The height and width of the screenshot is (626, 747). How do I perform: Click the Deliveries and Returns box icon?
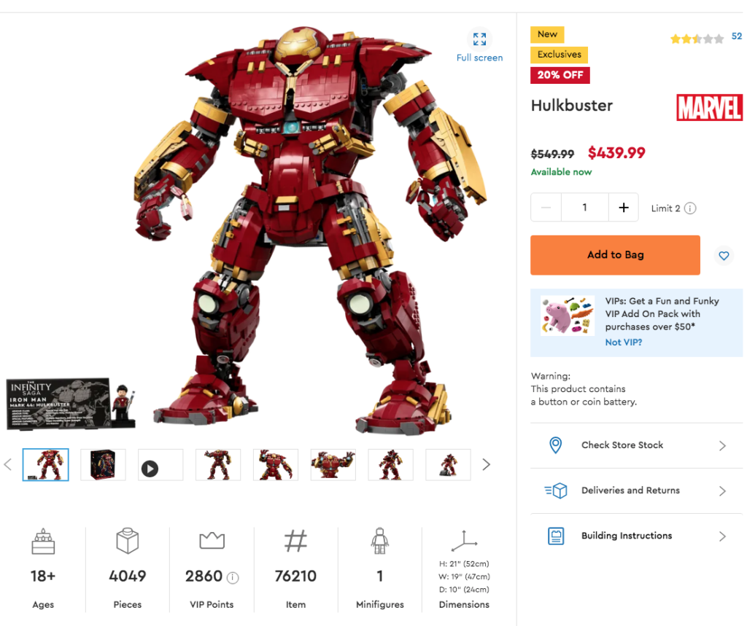tap(555, 490)
